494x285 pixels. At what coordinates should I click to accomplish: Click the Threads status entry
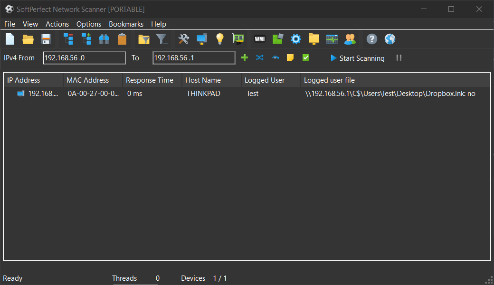(x=135, y=278)
